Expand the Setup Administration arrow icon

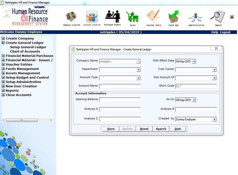coord(3,82)
